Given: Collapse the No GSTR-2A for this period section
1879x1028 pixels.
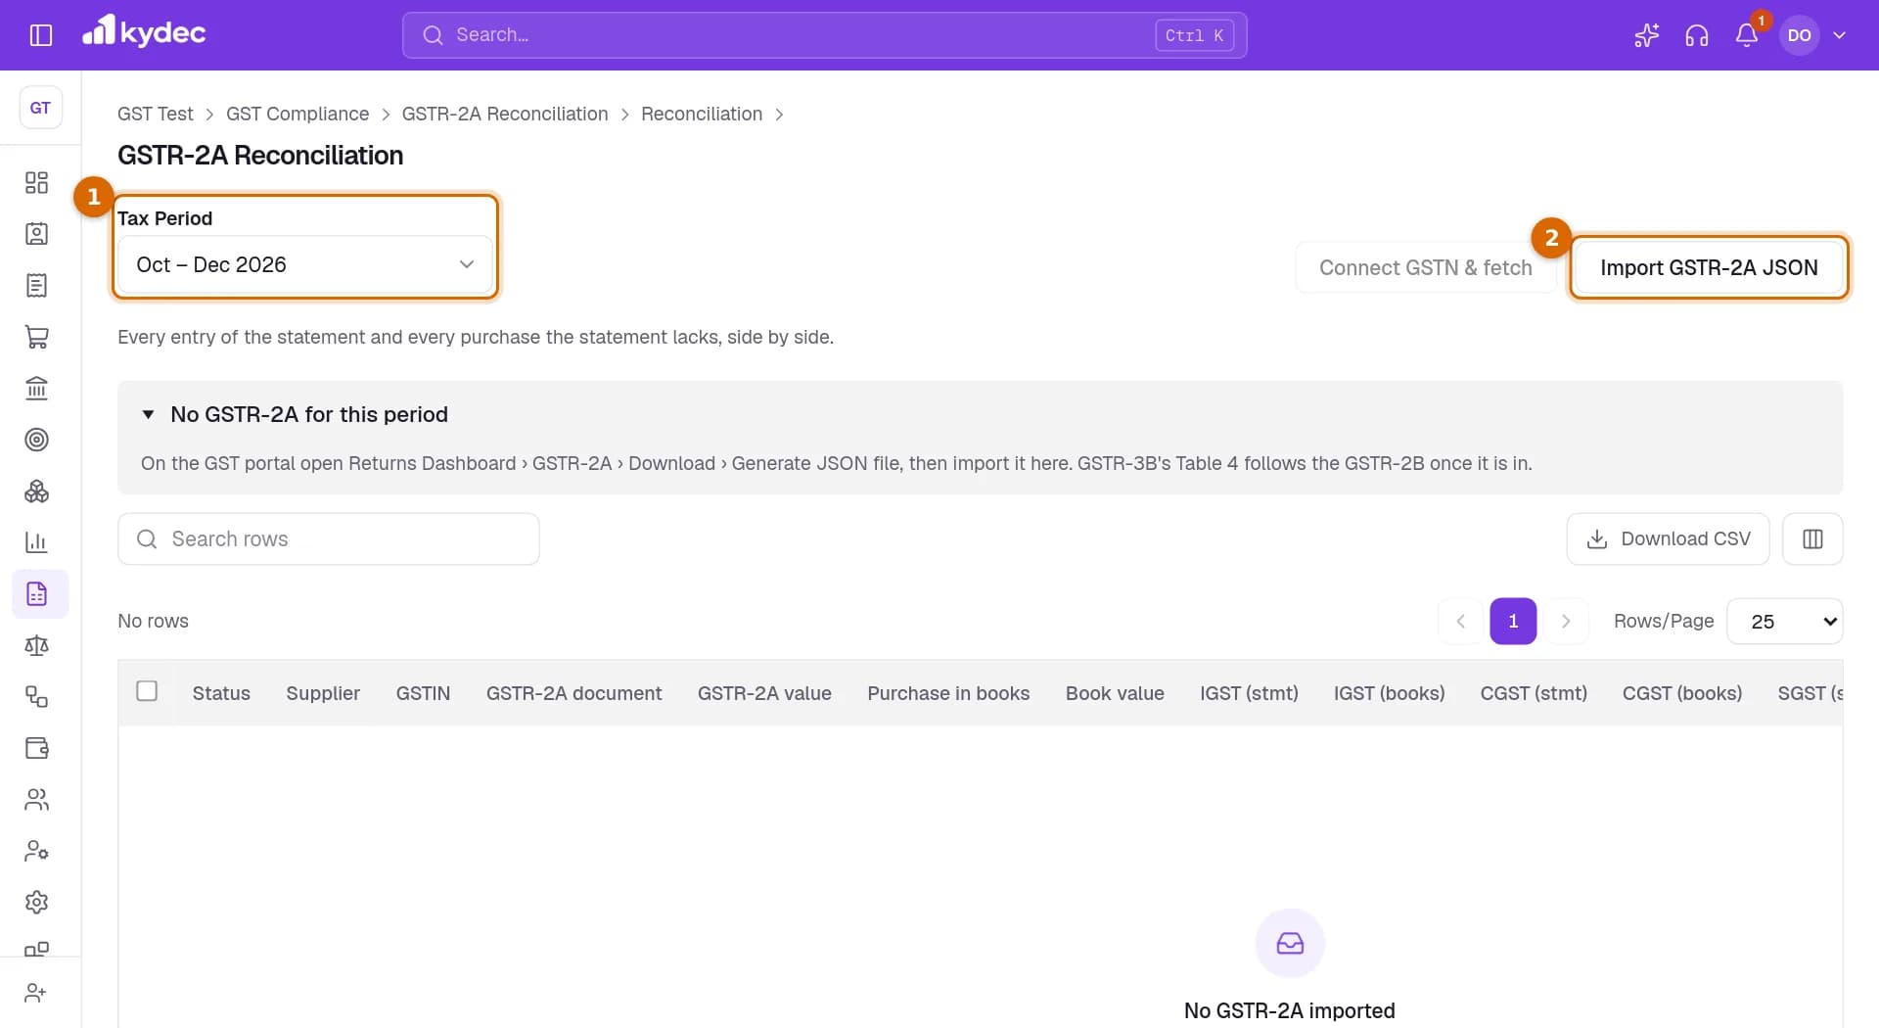Looking at the screenshot, I should [148, 415].
